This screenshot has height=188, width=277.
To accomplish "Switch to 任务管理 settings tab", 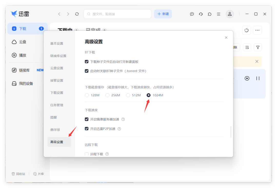I will click(57, 105).
